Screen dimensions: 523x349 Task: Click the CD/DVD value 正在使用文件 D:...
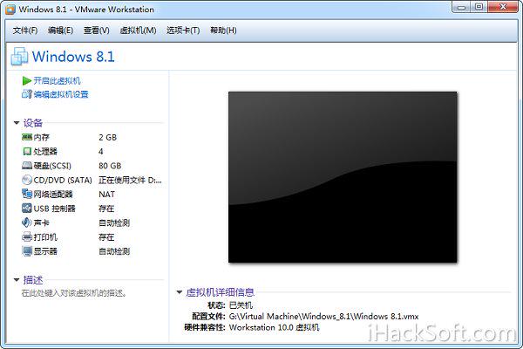point(130,181)
